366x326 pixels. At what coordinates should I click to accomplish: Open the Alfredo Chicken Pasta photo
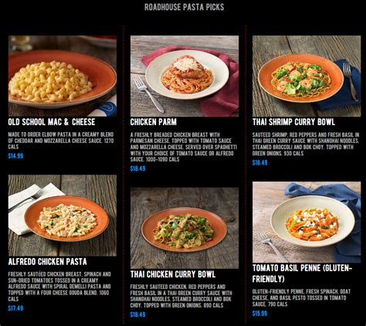click(x=63, y=216)
